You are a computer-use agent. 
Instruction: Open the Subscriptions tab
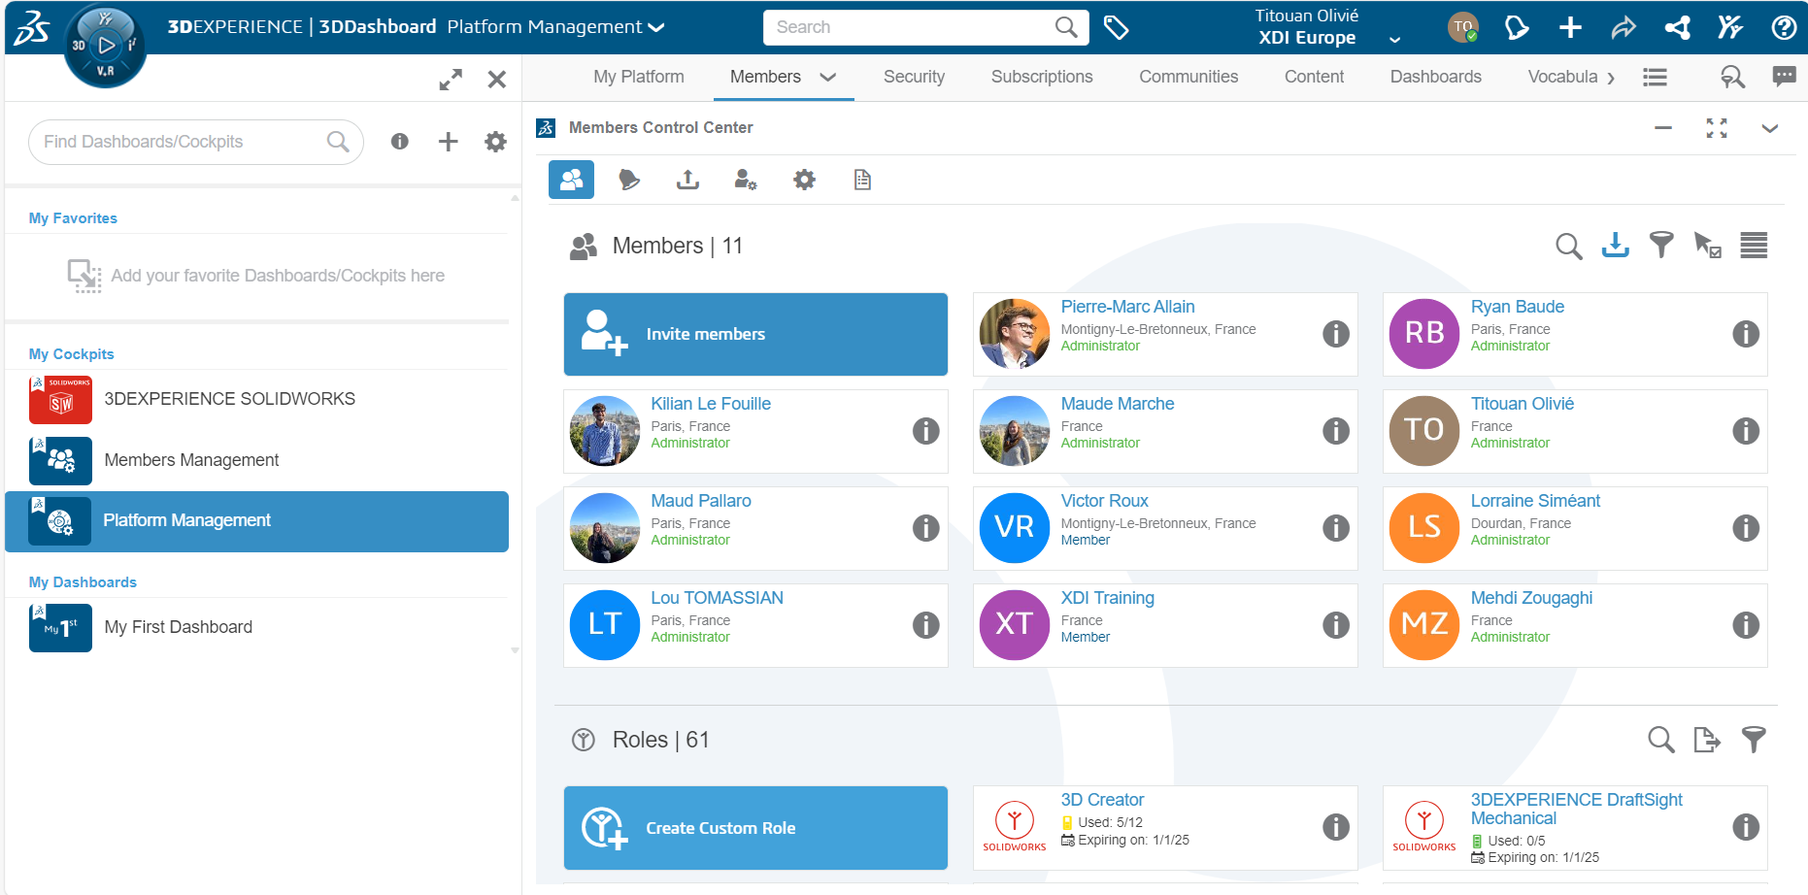tap(1041, 77)
